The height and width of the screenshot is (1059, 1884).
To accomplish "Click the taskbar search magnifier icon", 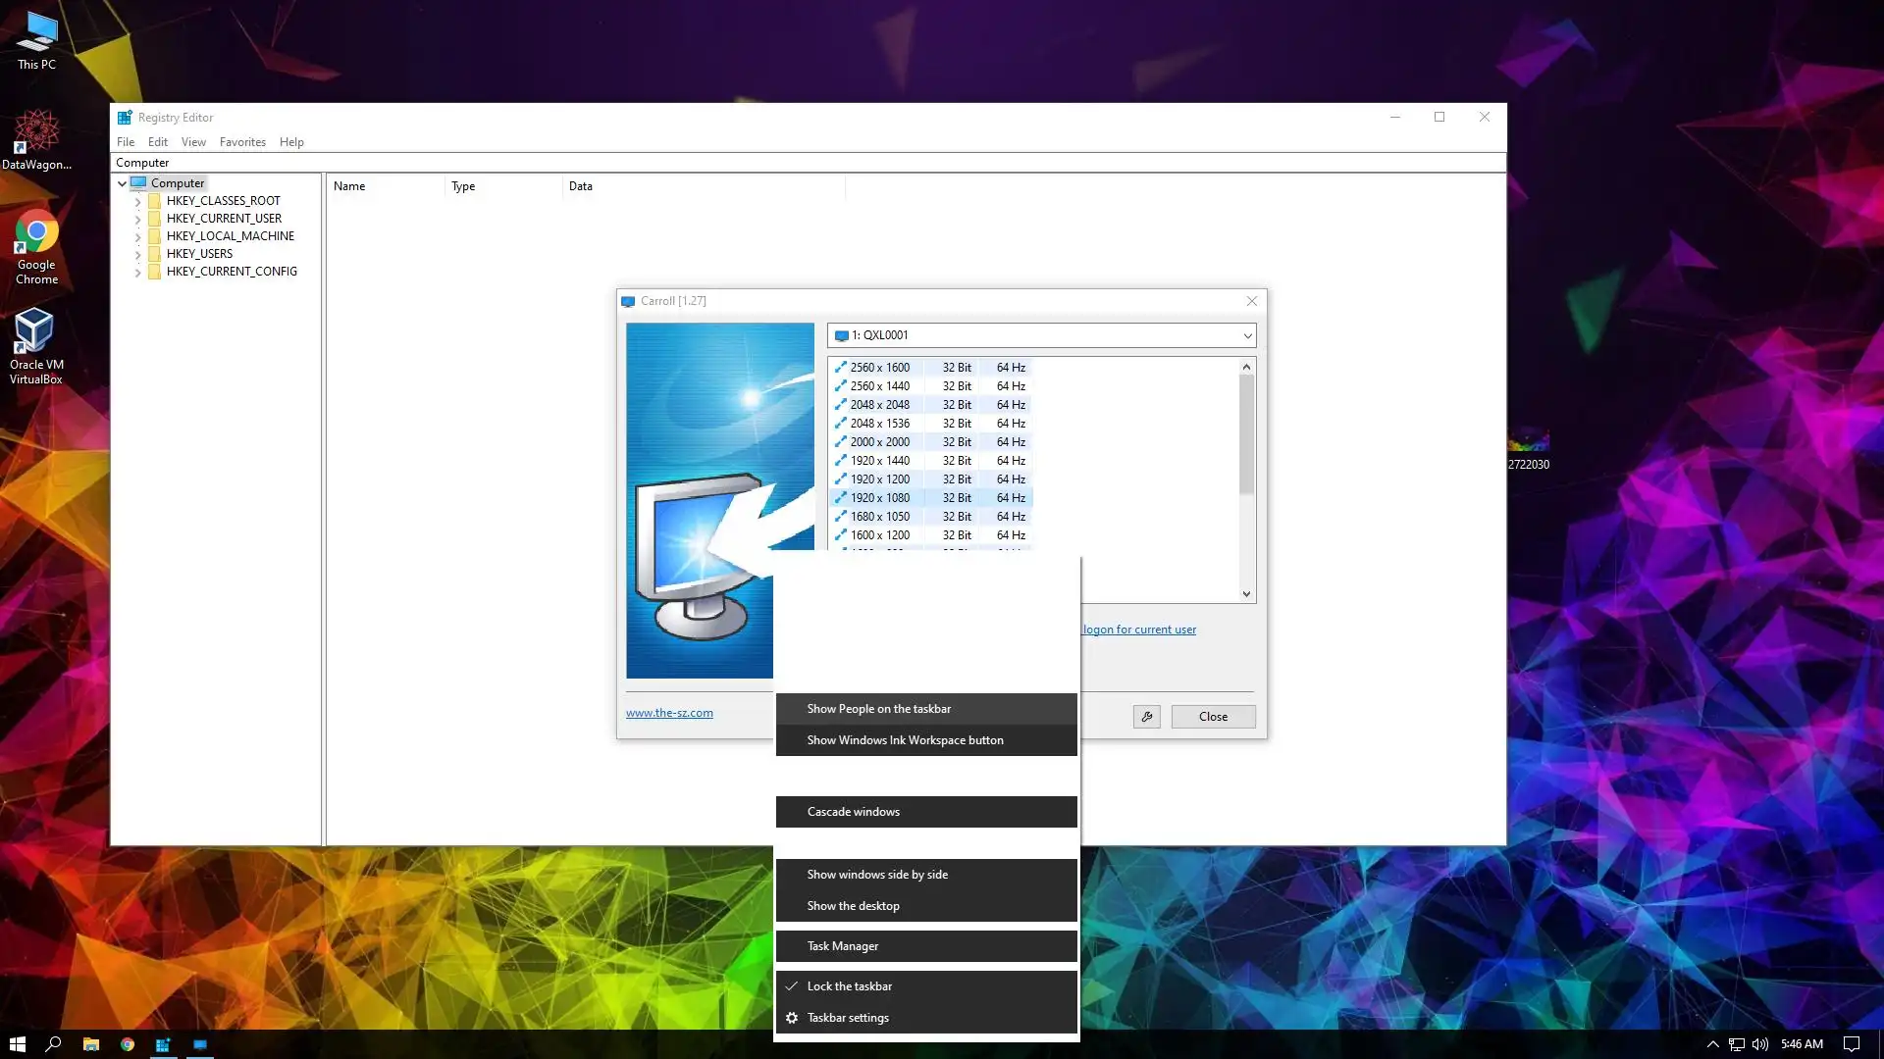I will click(54, 1044).
